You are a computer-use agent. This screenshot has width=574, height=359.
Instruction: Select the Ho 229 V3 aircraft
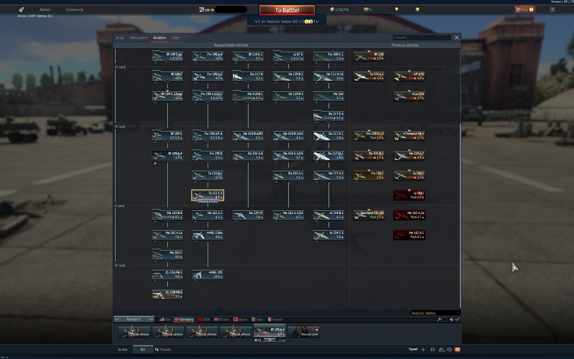(248, 215)
